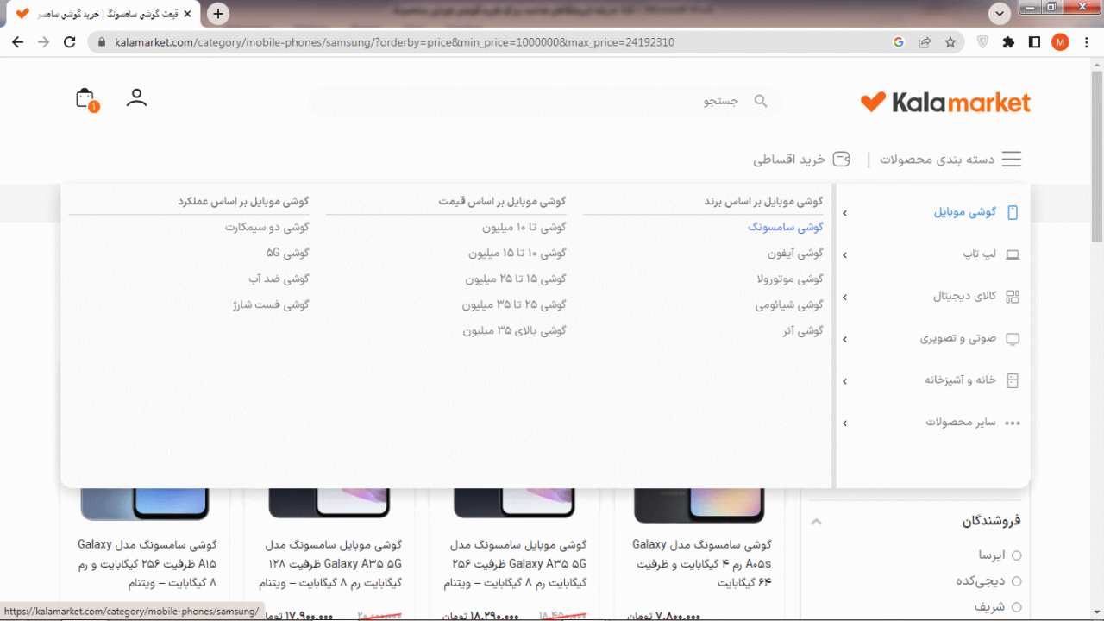Open گوشی ۱۰ تا ۱۵ میلیون link
Viewport: 1104px width, 621px height.
pyautogui.click(x=517, y=253)
